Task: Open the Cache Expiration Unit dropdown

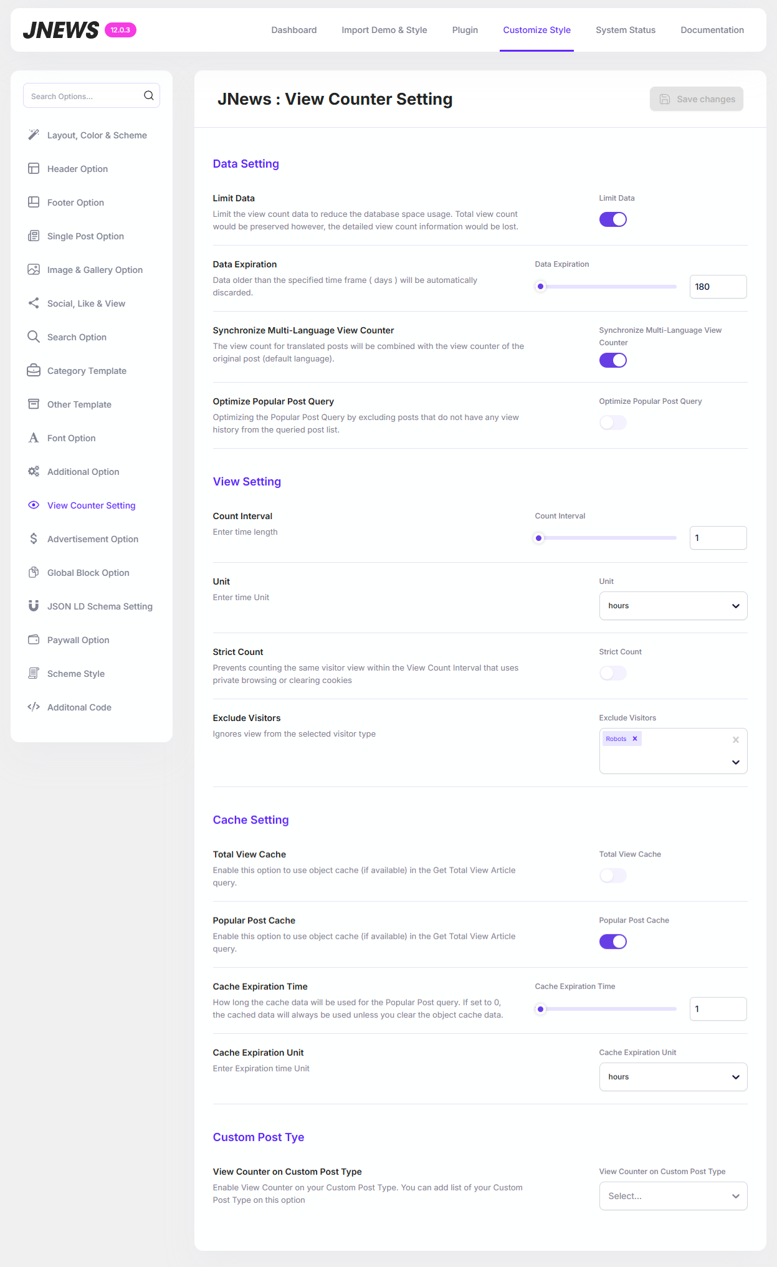Action: tap(673, 1077)
